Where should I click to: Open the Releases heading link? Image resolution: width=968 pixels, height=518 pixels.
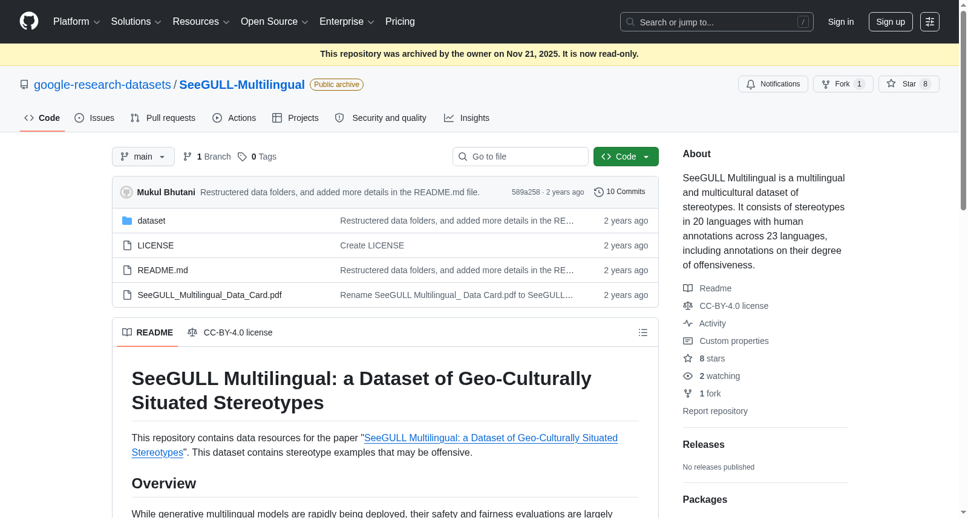click(x=704, y=444)
